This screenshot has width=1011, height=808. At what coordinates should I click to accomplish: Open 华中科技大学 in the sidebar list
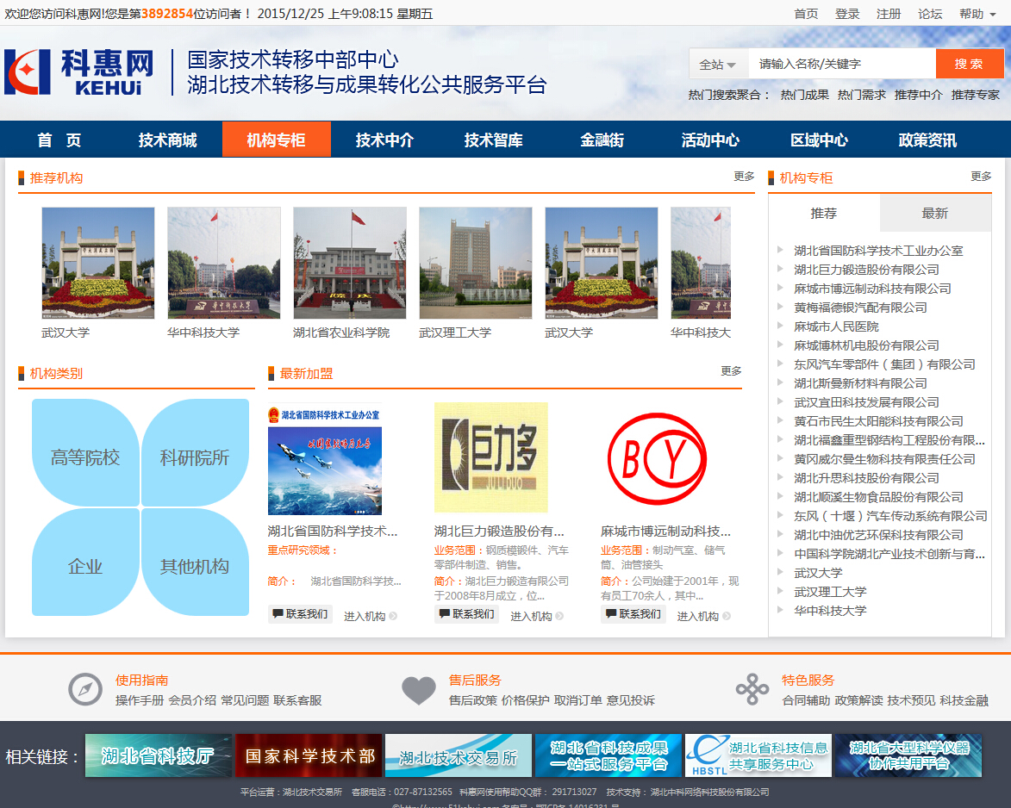click(x=831, y=610)
